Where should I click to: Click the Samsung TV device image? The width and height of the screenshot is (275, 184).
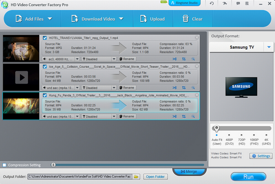pos(241,87)
